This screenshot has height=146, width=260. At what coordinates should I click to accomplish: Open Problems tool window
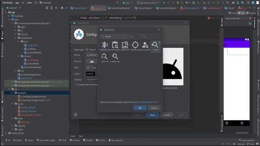point(75,140)
